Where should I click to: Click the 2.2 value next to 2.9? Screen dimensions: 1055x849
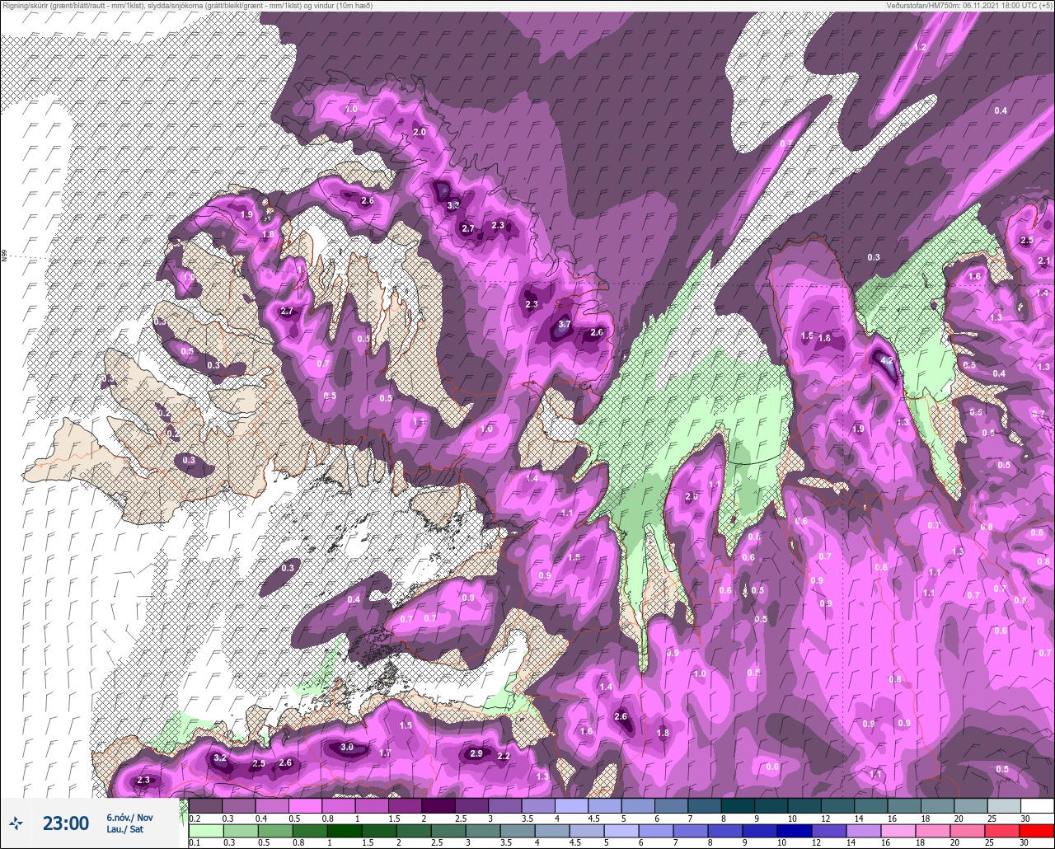504,756
